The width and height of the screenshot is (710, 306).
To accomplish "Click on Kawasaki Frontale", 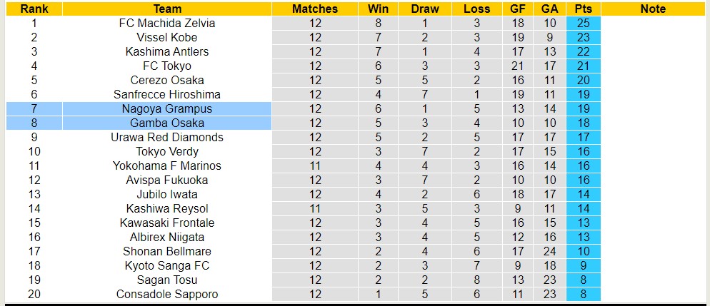I will (x=167, y=223).
